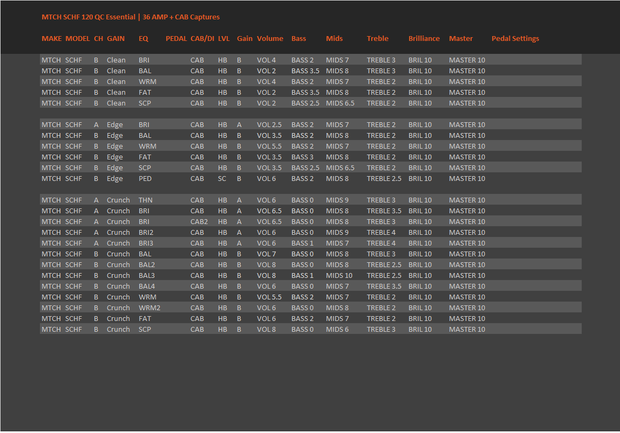The width and height of the screenshot is (620, 433).
Task: Select the VOL 2.5 cell in Edge BRI row
Action: coord(269,125)
